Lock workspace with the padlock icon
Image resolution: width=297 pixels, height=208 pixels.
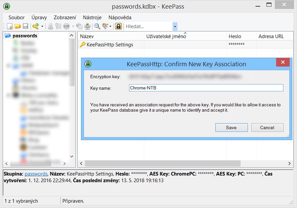pos(118,26)
